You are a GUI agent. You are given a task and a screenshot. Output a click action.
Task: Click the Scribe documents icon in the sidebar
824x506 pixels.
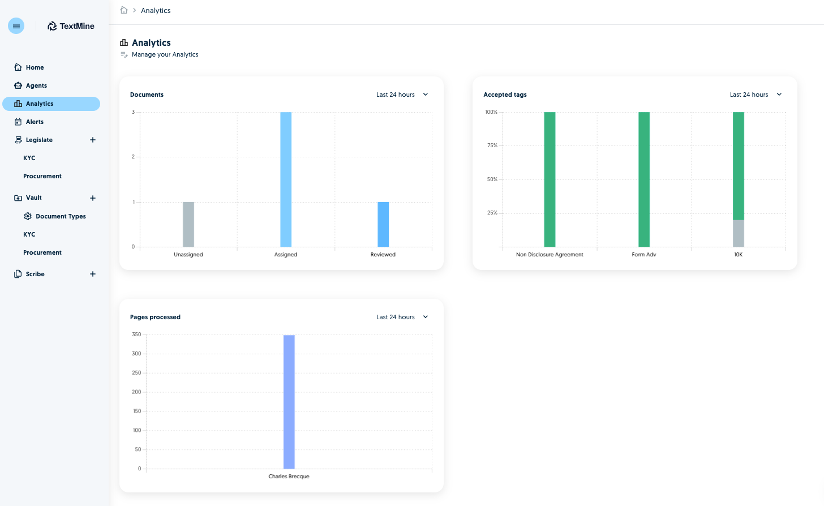[x=18, y=274]
